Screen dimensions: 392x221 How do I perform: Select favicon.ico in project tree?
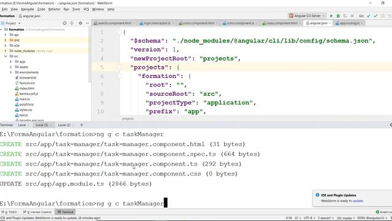(27, 83)
